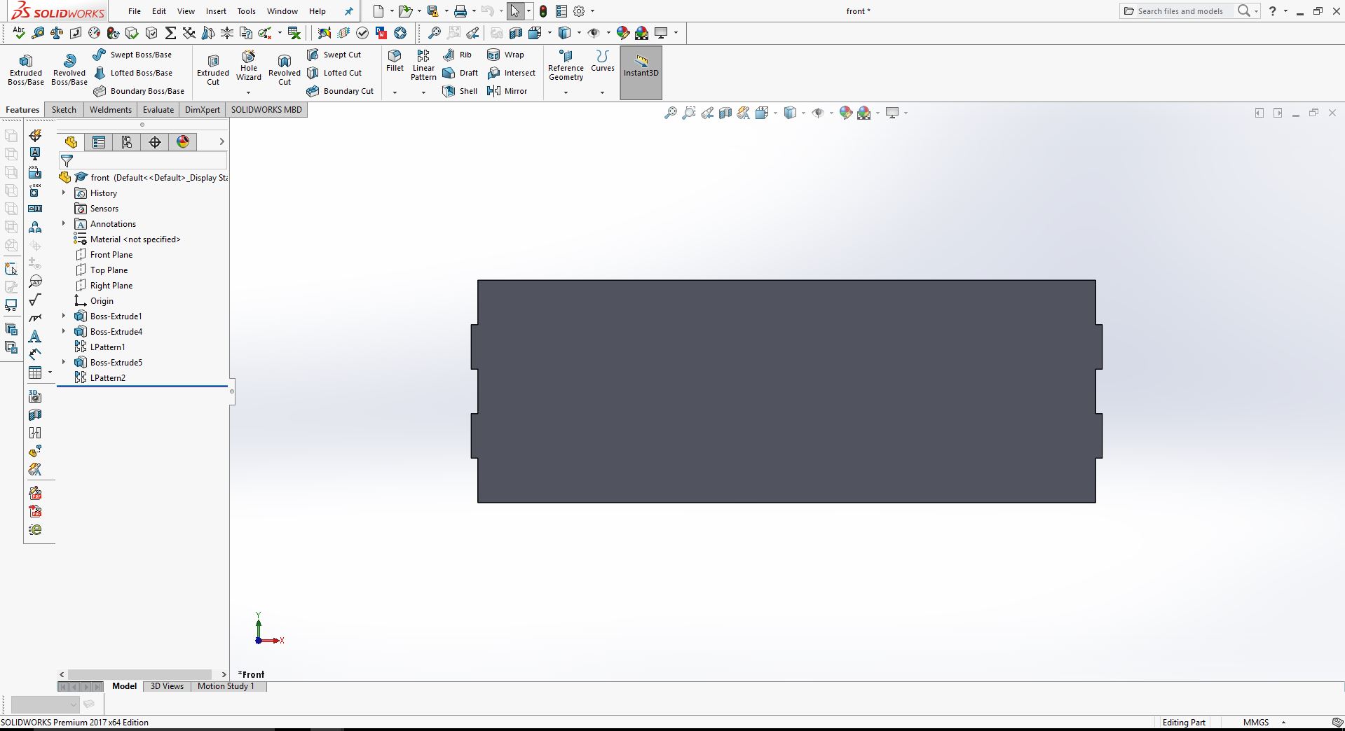Open the File menu
The height and width of the screenshot is (731, 1345).
click(135, 11)
